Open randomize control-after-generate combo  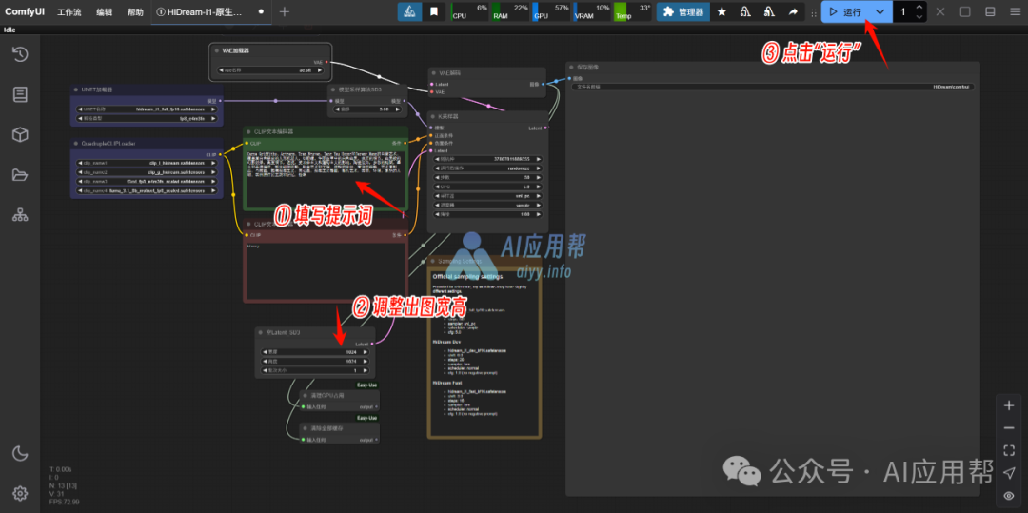click(487, 168)
